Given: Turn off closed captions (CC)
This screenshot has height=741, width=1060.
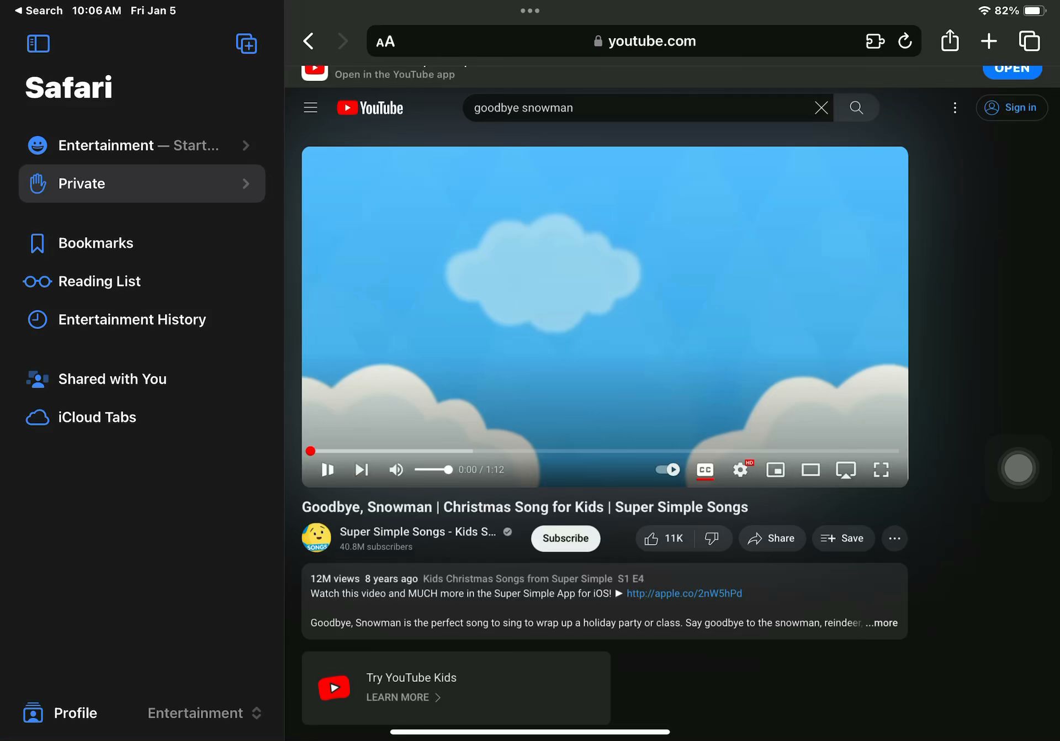Looking at the screenshot, I should point(705,470).
